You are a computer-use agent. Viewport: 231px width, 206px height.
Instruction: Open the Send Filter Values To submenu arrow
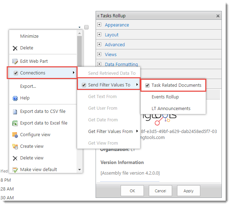pos(137,85)
